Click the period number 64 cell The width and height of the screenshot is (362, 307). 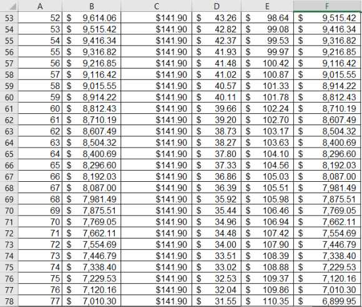point(40,154)
